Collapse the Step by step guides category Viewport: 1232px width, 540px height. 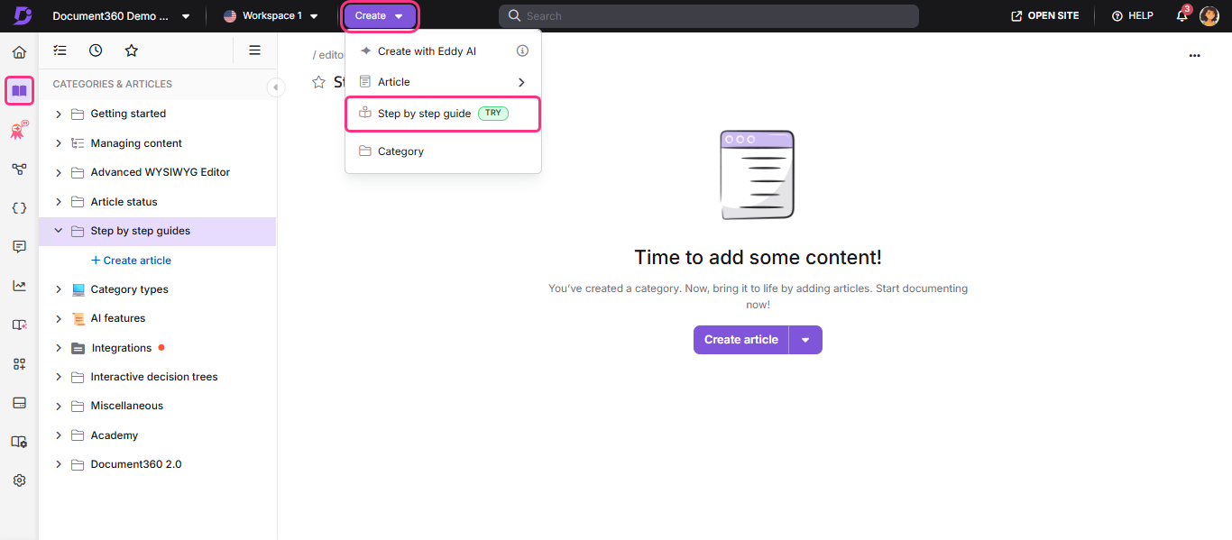58,231
